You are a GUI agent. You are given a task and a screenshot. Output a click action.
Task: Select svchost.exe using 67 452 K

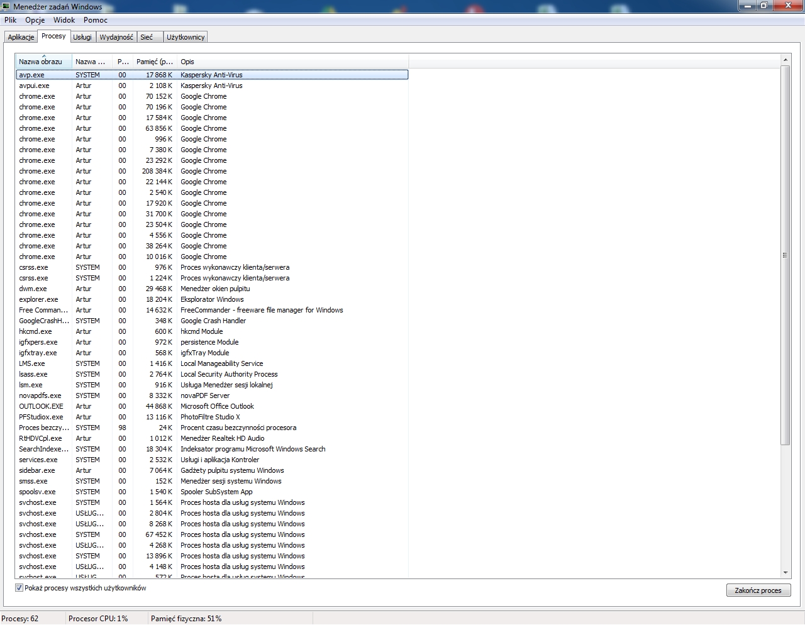212,534
